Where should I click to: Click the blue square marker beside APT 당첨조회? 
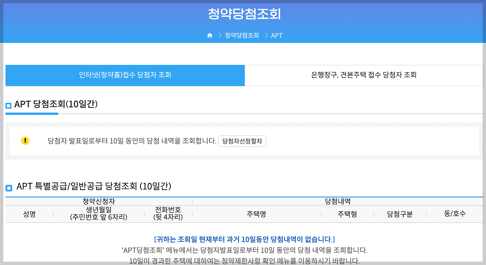click(x=8, y=105)
